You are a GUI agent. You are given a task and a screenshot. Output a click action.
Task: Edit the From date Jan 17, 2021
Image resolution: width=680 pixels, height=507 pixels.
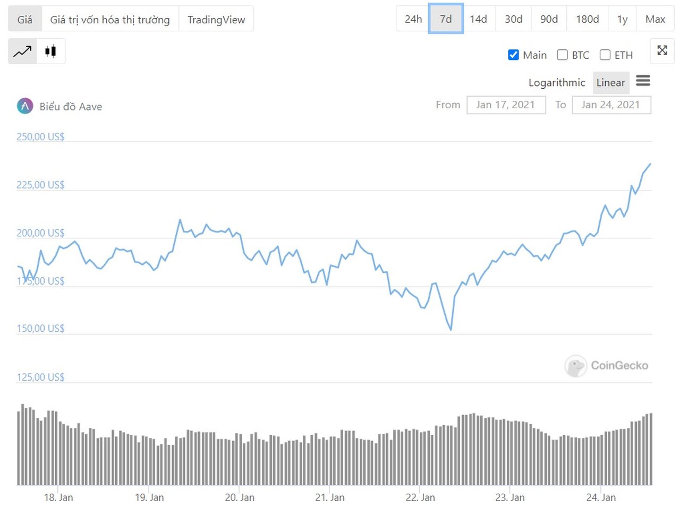pyautogui.click(x=506, y=105)
